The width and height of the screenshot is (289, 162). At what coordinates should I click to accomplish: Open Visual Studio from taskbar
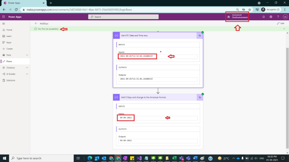click(x=139, y=158)
